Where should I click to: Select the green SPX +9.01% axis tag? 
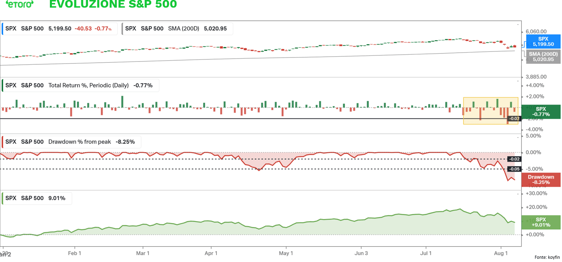pos(541,222)
